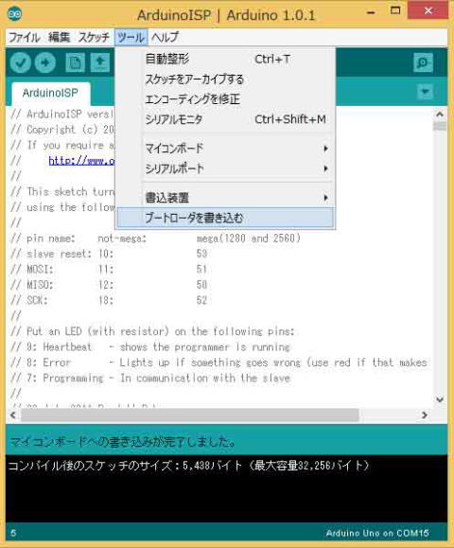
Task: Create a new sketch with the New icon
Action: coord(75,62)
